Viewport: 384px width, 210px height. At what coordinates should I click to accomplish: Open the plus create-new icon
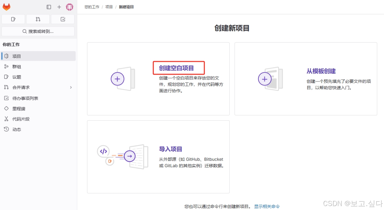[x=59, y=7]
